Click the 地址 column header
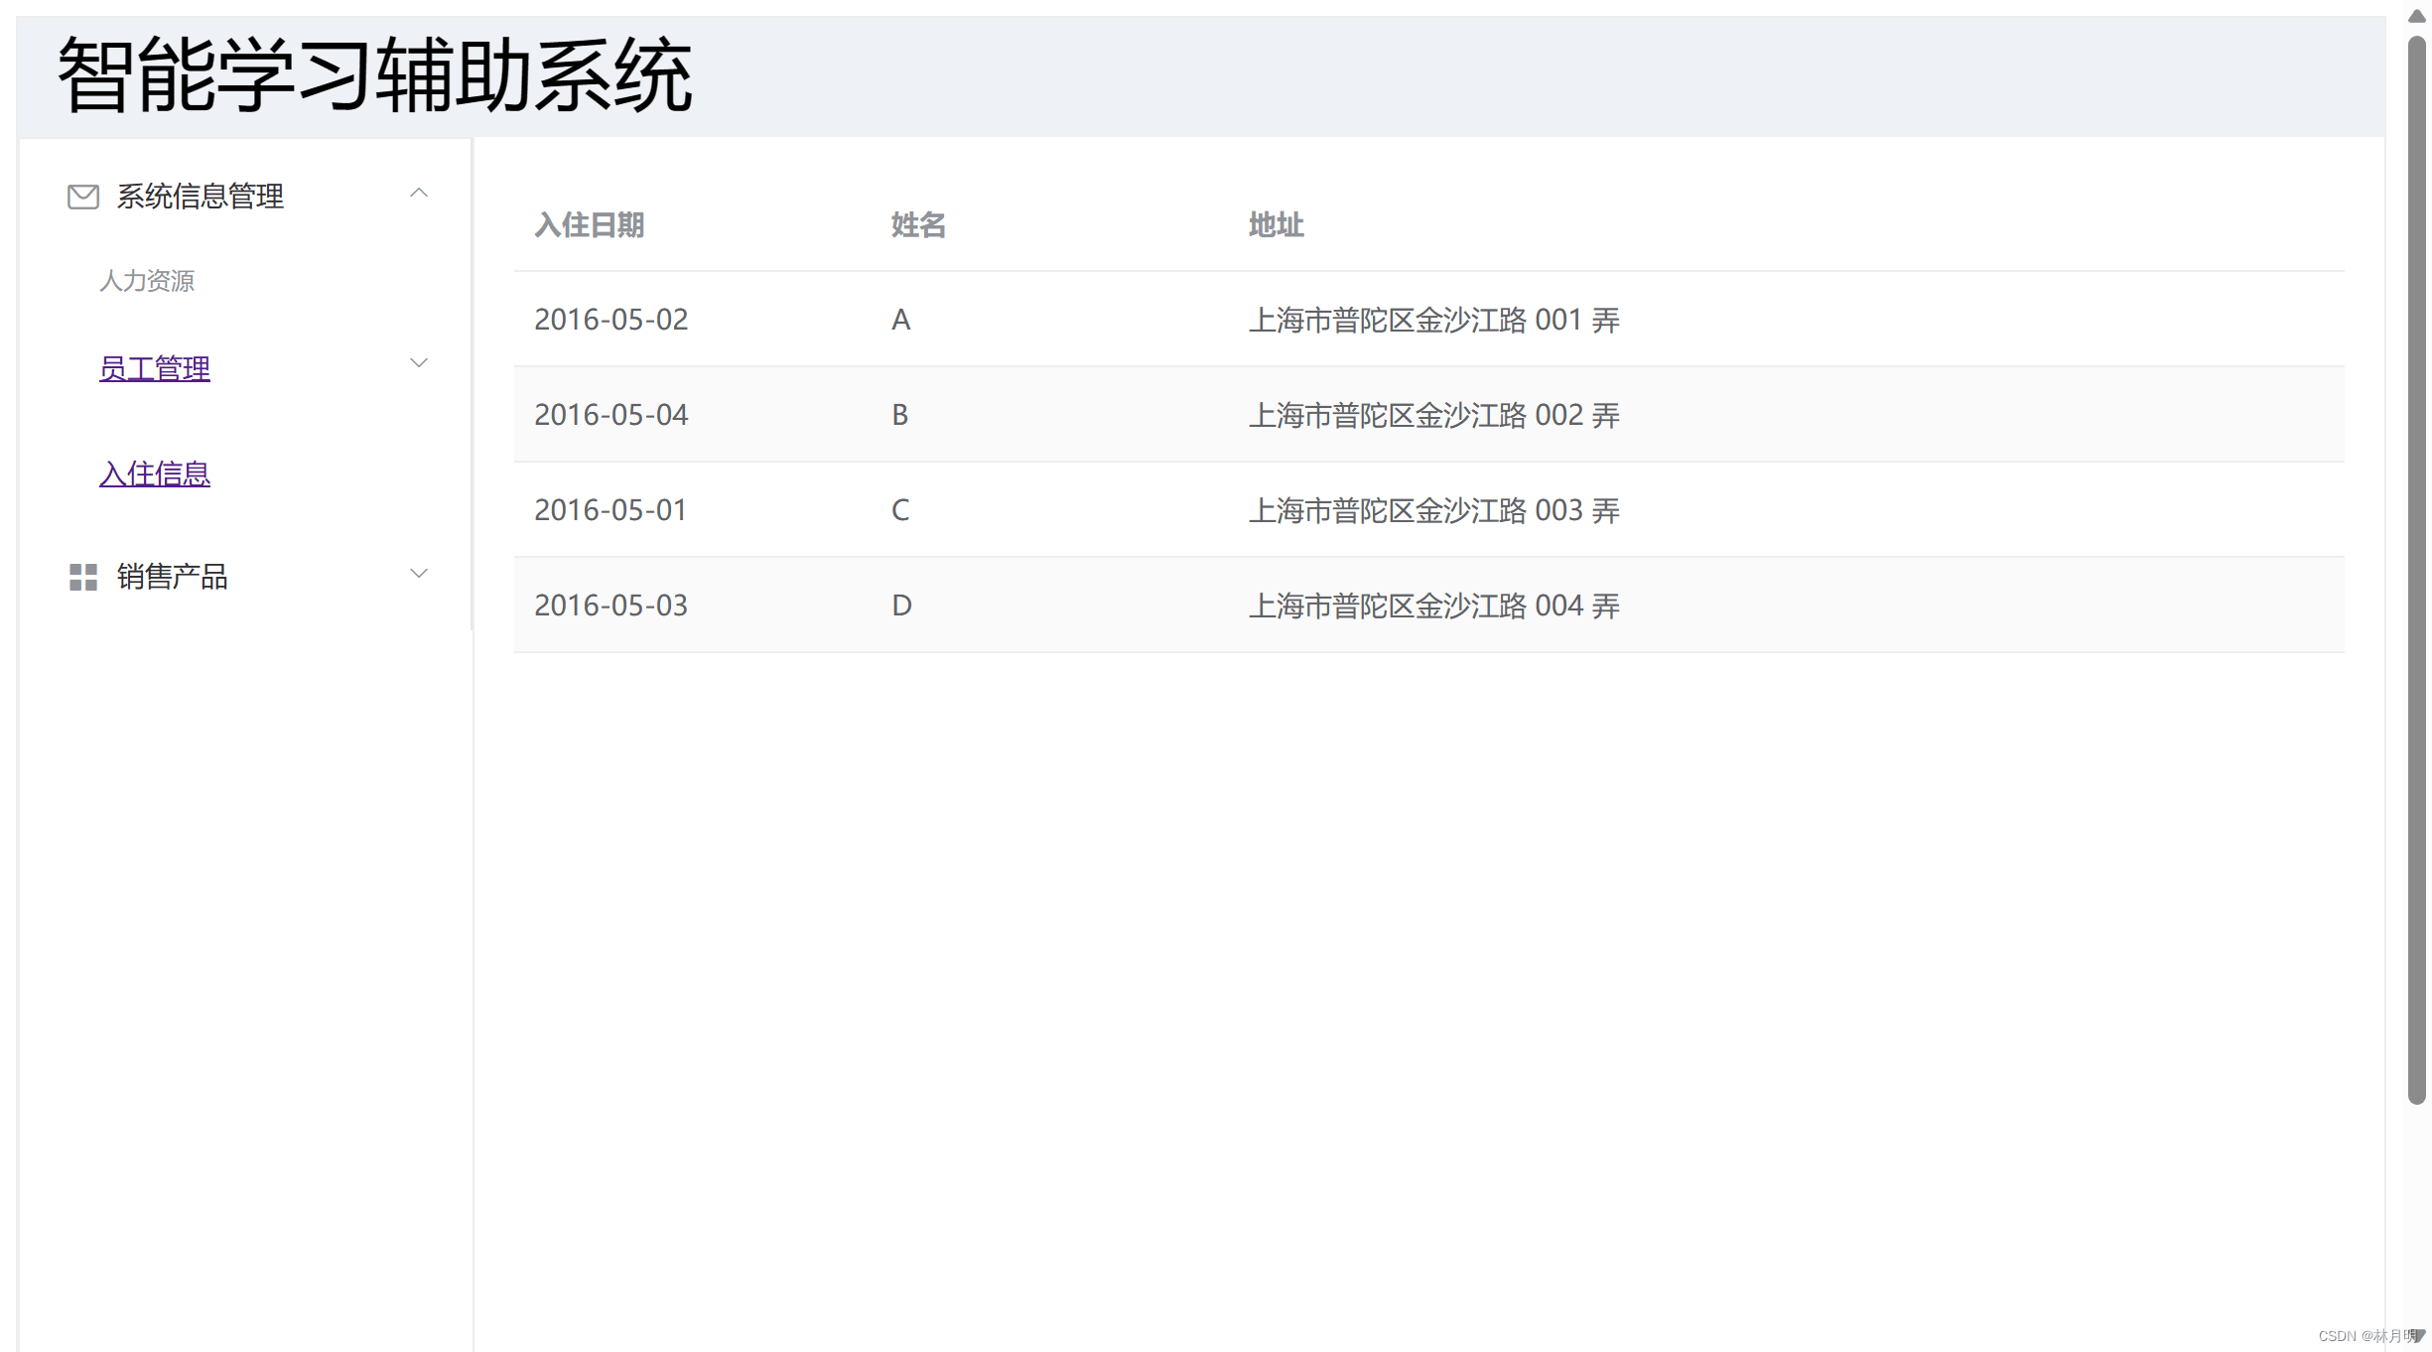The width and height of the screenshot is (2432, 1352). click(1276, 225)
